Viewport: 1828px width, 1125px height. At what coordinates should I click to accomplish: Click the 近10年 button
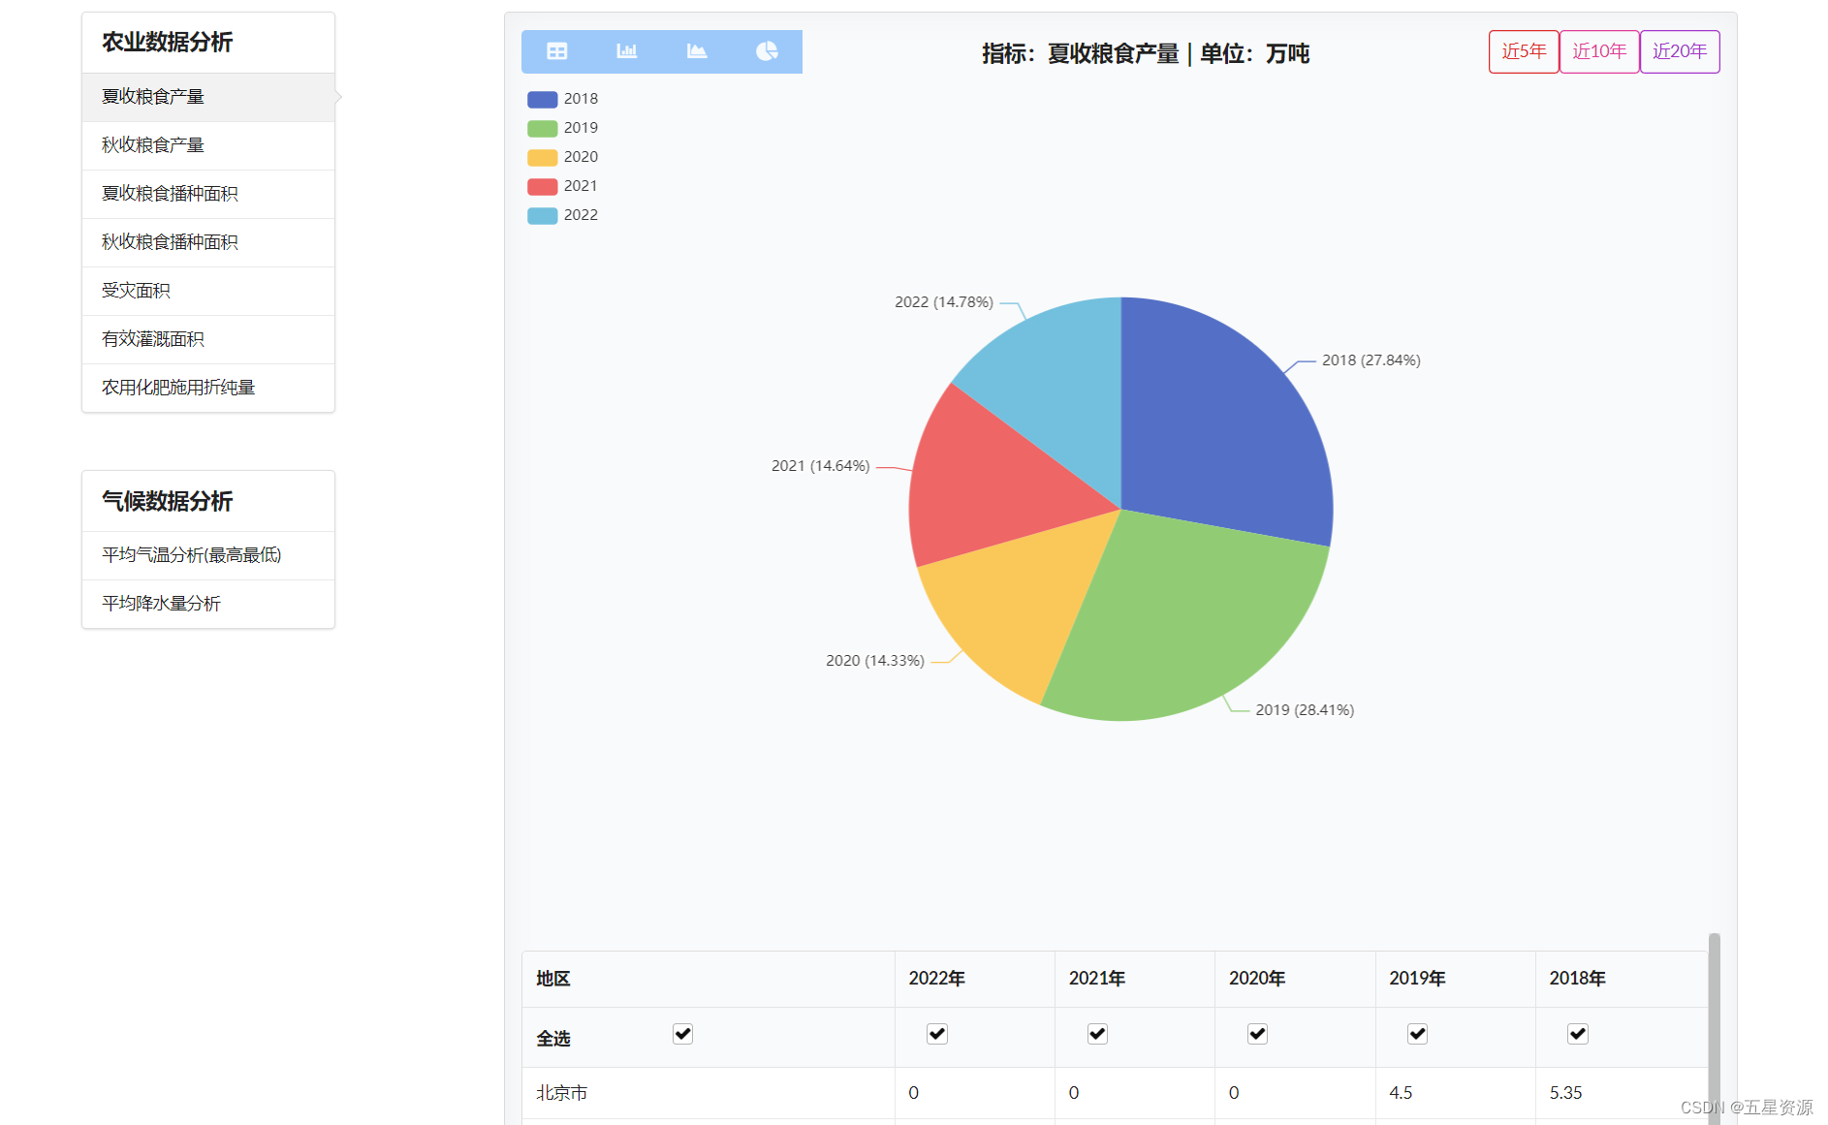tap(1599, 51)
